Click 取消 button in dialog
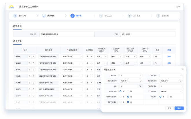191x119 pixels. pyautogui.click(x=169, y=108)
